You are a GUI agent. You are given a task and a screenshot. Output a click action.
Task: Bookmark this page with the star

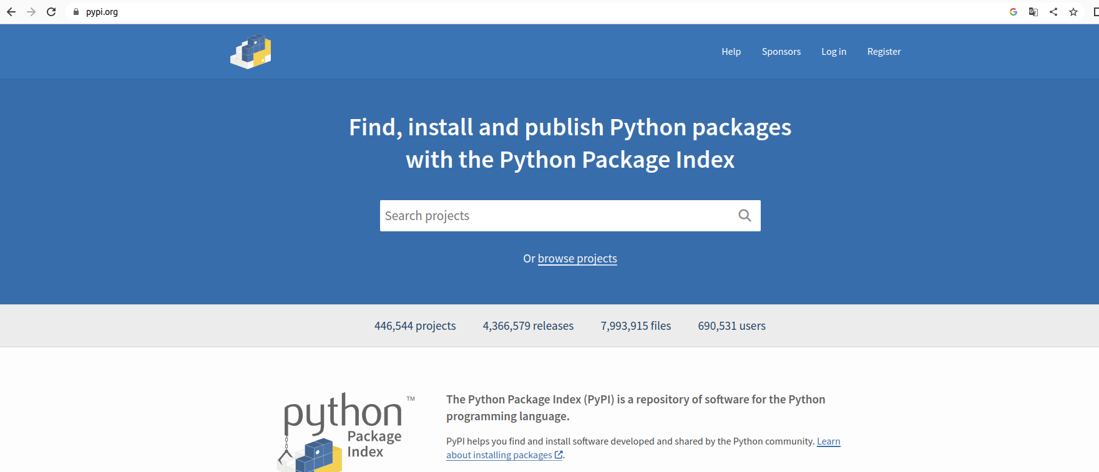(x=1073, y=12)
